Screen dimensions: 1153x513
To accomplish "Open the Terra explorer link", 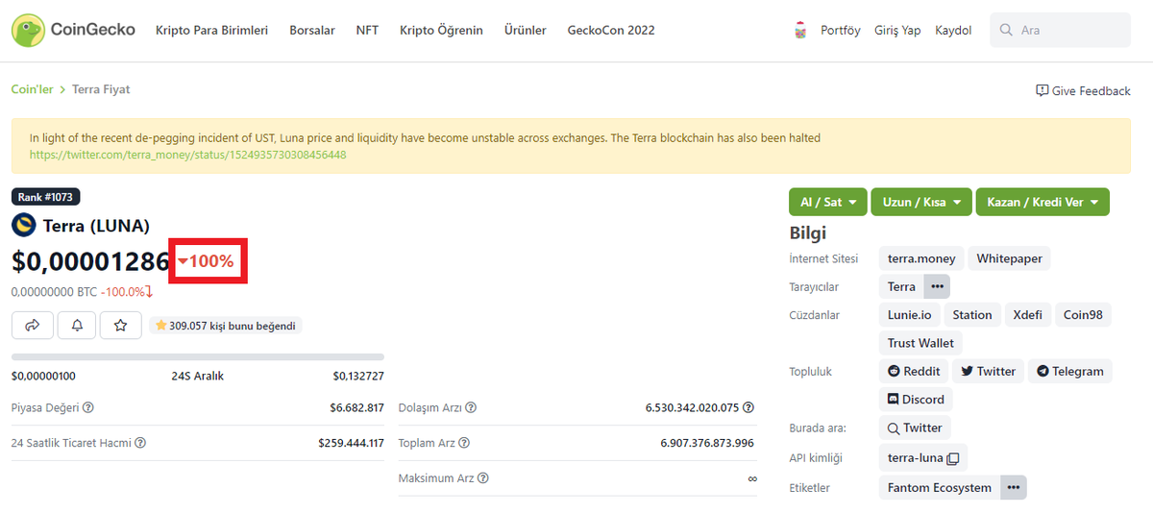I will pos(901,286).
